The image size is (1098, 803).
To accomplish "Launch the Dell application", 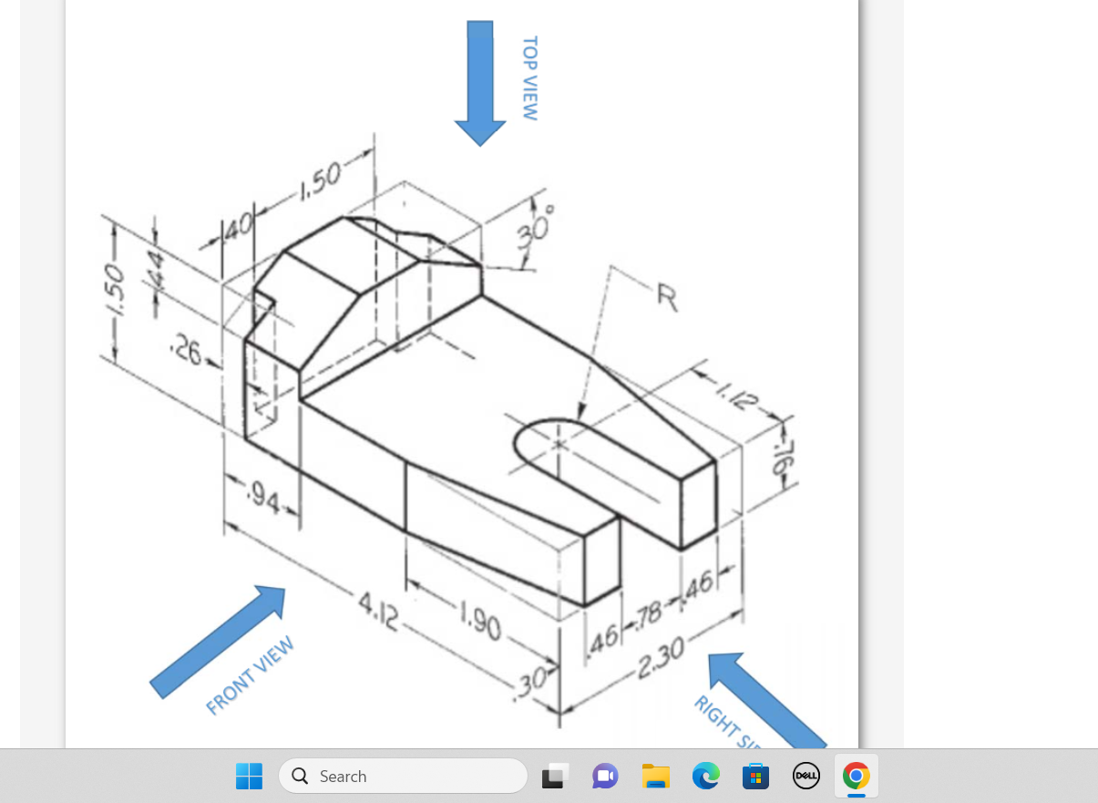I will (x=806, y=776).
